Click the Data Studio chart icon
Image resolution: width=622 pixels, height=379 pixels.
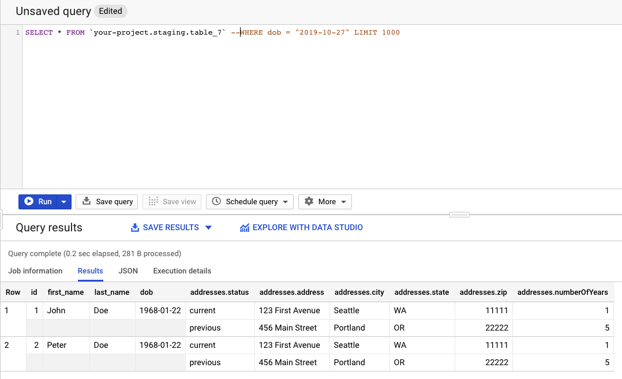245,227
